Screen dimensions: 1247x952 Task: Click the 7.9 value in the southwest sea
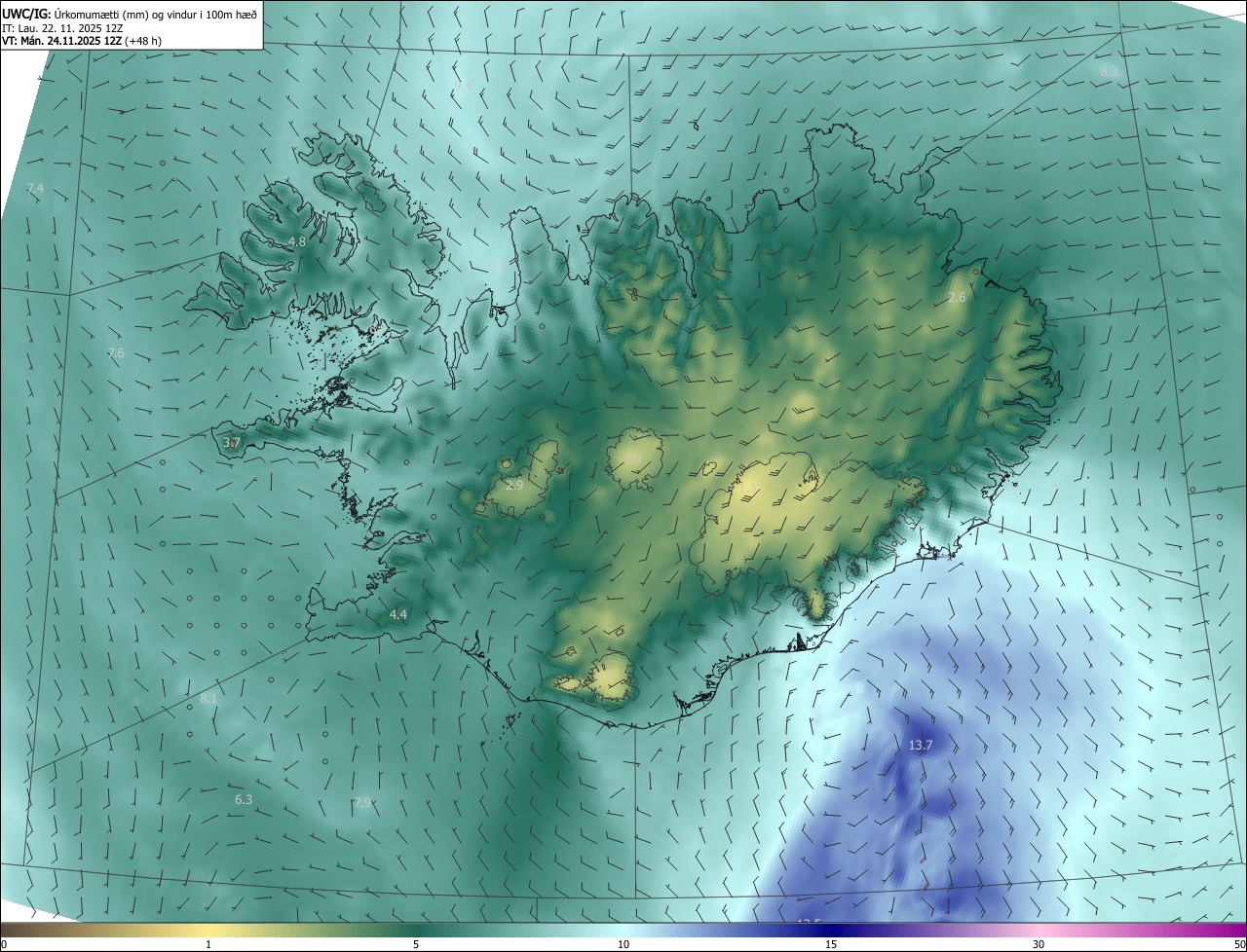(362, 803)
